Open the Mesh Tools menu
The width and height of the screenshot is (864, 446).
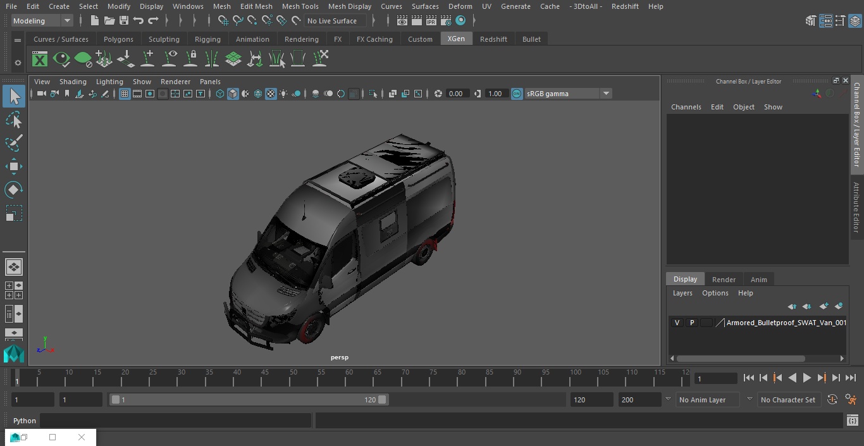coord(300,6)
